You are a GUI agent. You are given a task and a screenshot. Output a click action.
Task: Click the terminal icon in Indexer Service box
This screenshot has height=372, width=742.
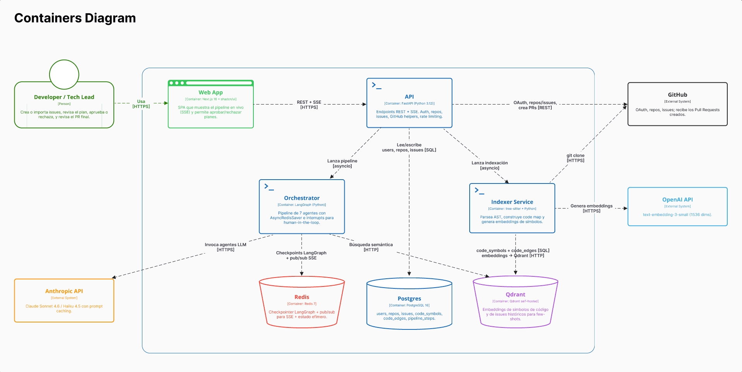(x=479, y=190)
